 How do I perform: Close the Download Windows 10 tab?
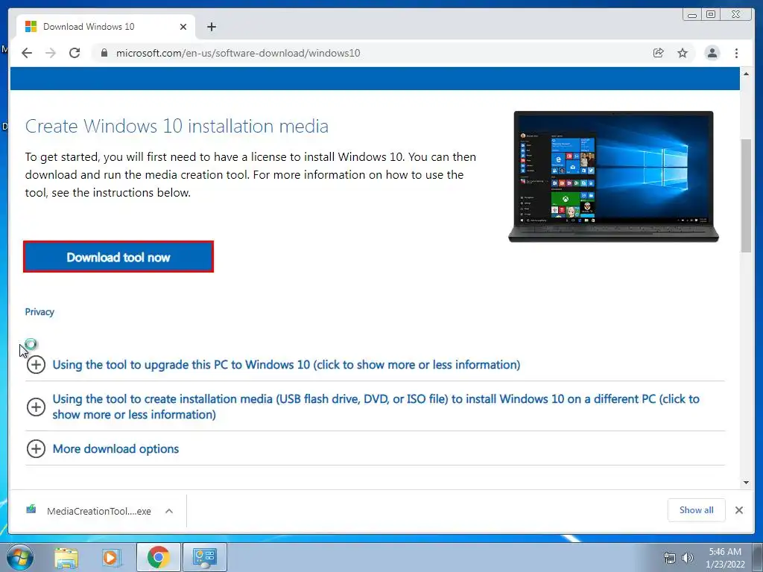click(183, 27)
